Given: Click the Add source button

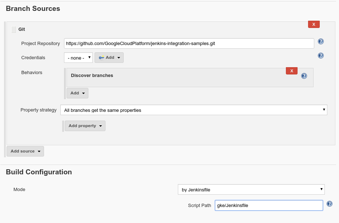Looking at the screenshot, I should (25, 151).
